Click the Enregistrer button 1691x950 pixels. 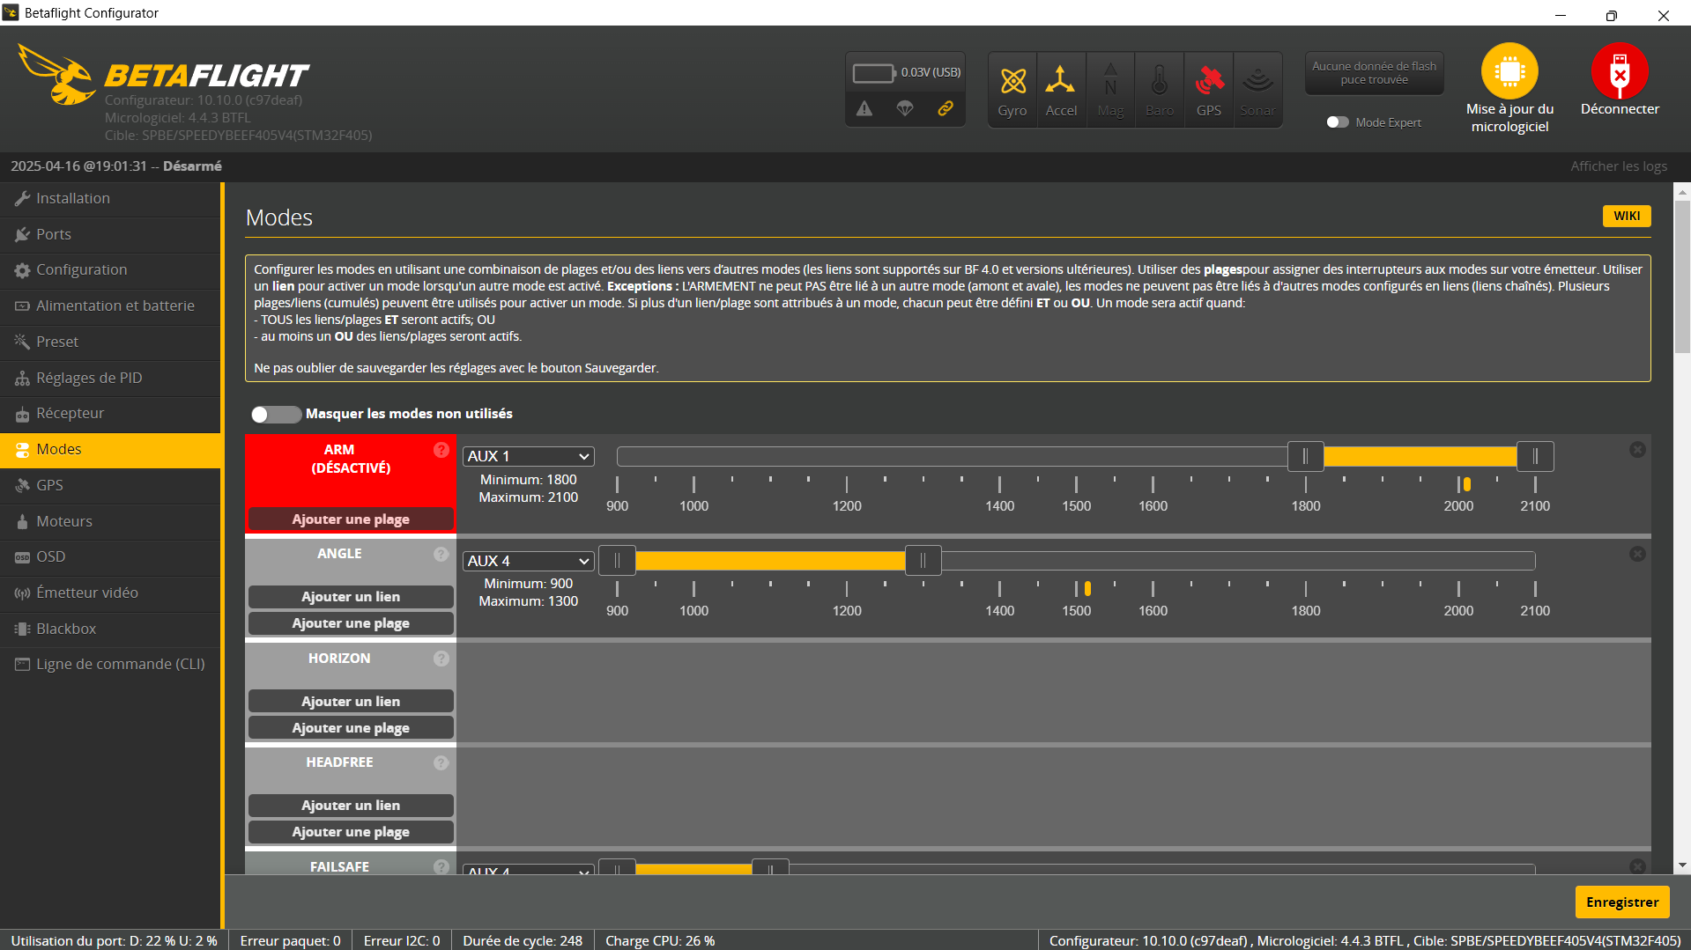point(1621,902)
